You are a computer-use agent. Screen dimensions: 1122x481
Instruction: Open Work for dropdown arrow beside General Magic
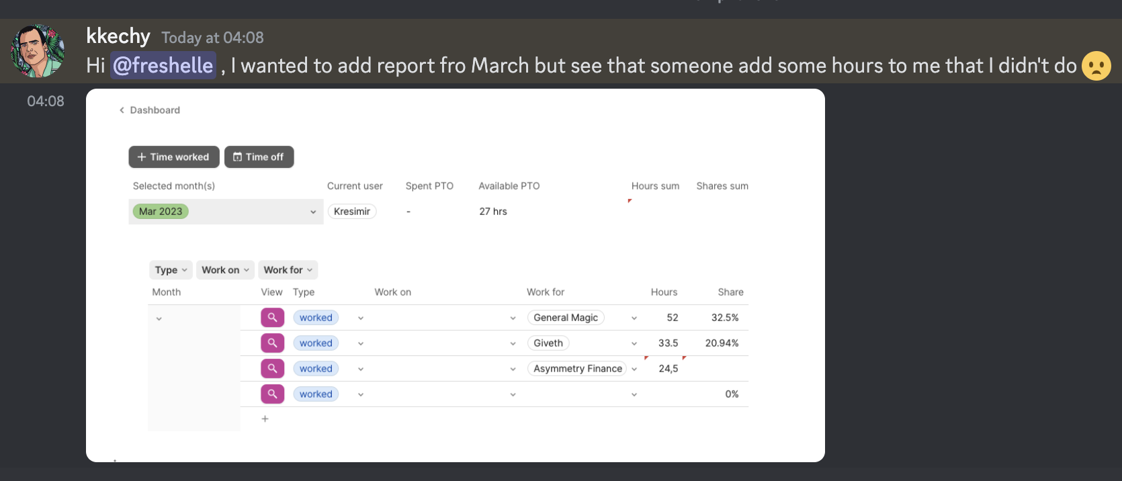[634, 318]
